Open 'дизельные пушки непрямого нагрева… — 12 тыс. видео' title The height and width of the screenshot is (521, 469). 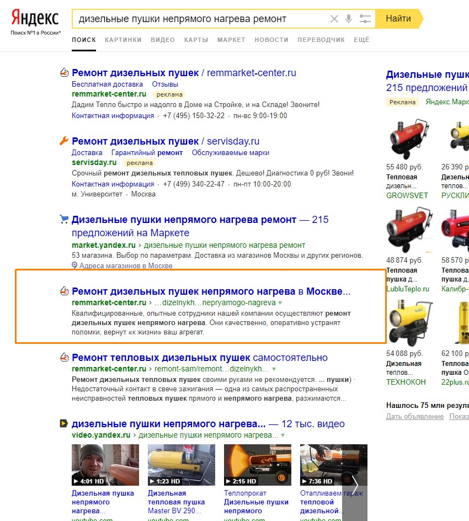pos(208,424)
